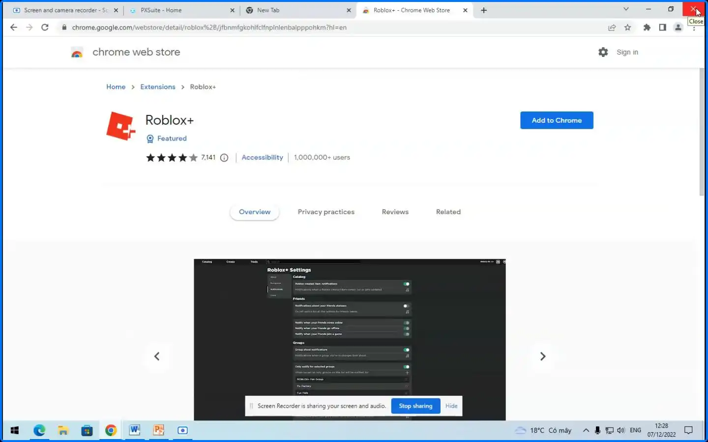Open the Accessibility category link
This screenshot has width=708, height=442.
pos(263,158)
